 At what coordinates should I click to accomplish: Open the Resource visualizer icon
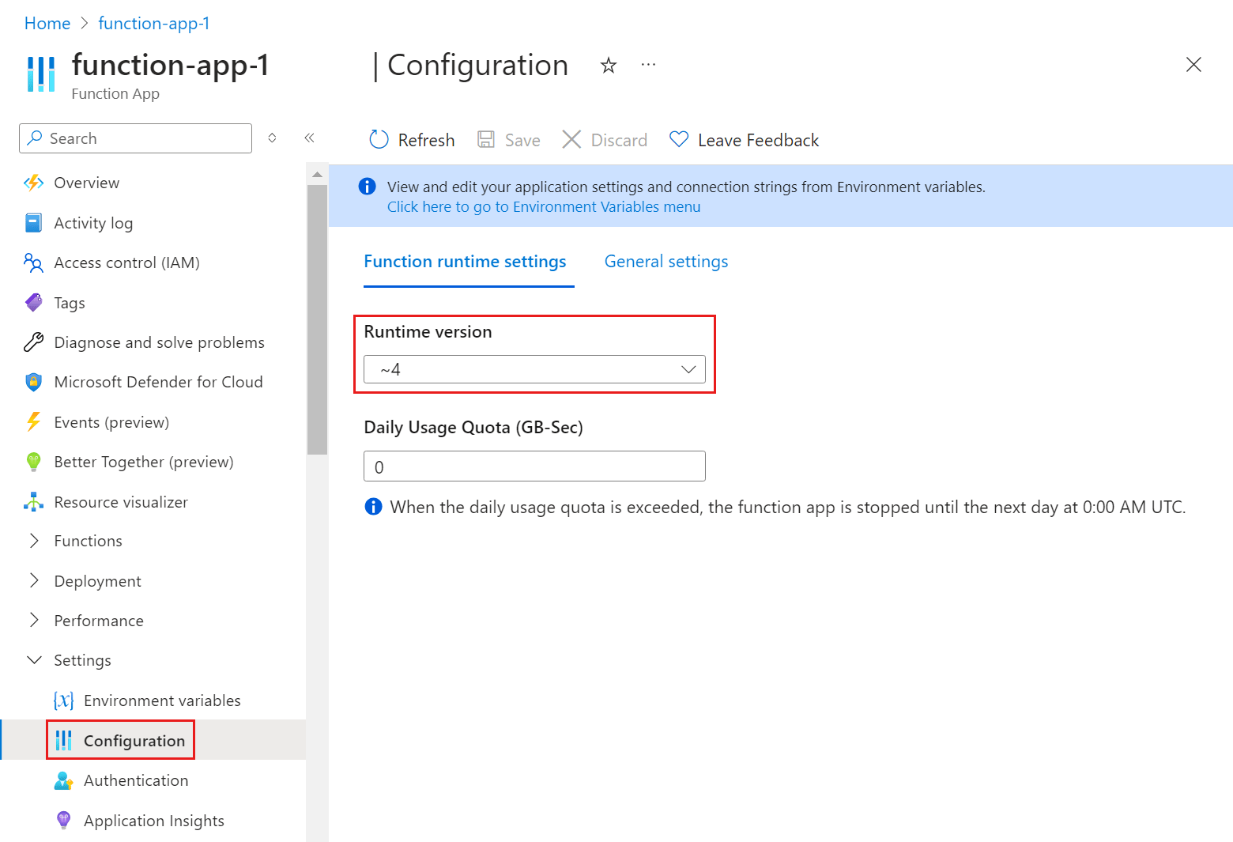click(33, 501)
